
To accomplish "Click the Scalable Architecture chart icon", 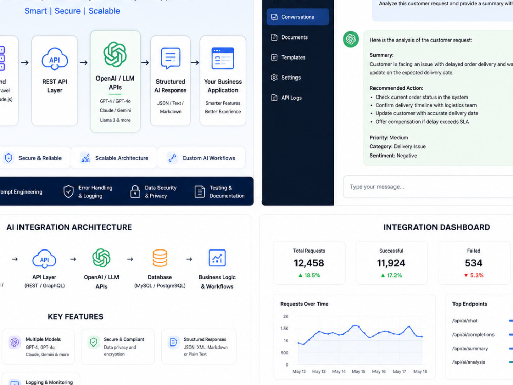I will pos(85,158).
